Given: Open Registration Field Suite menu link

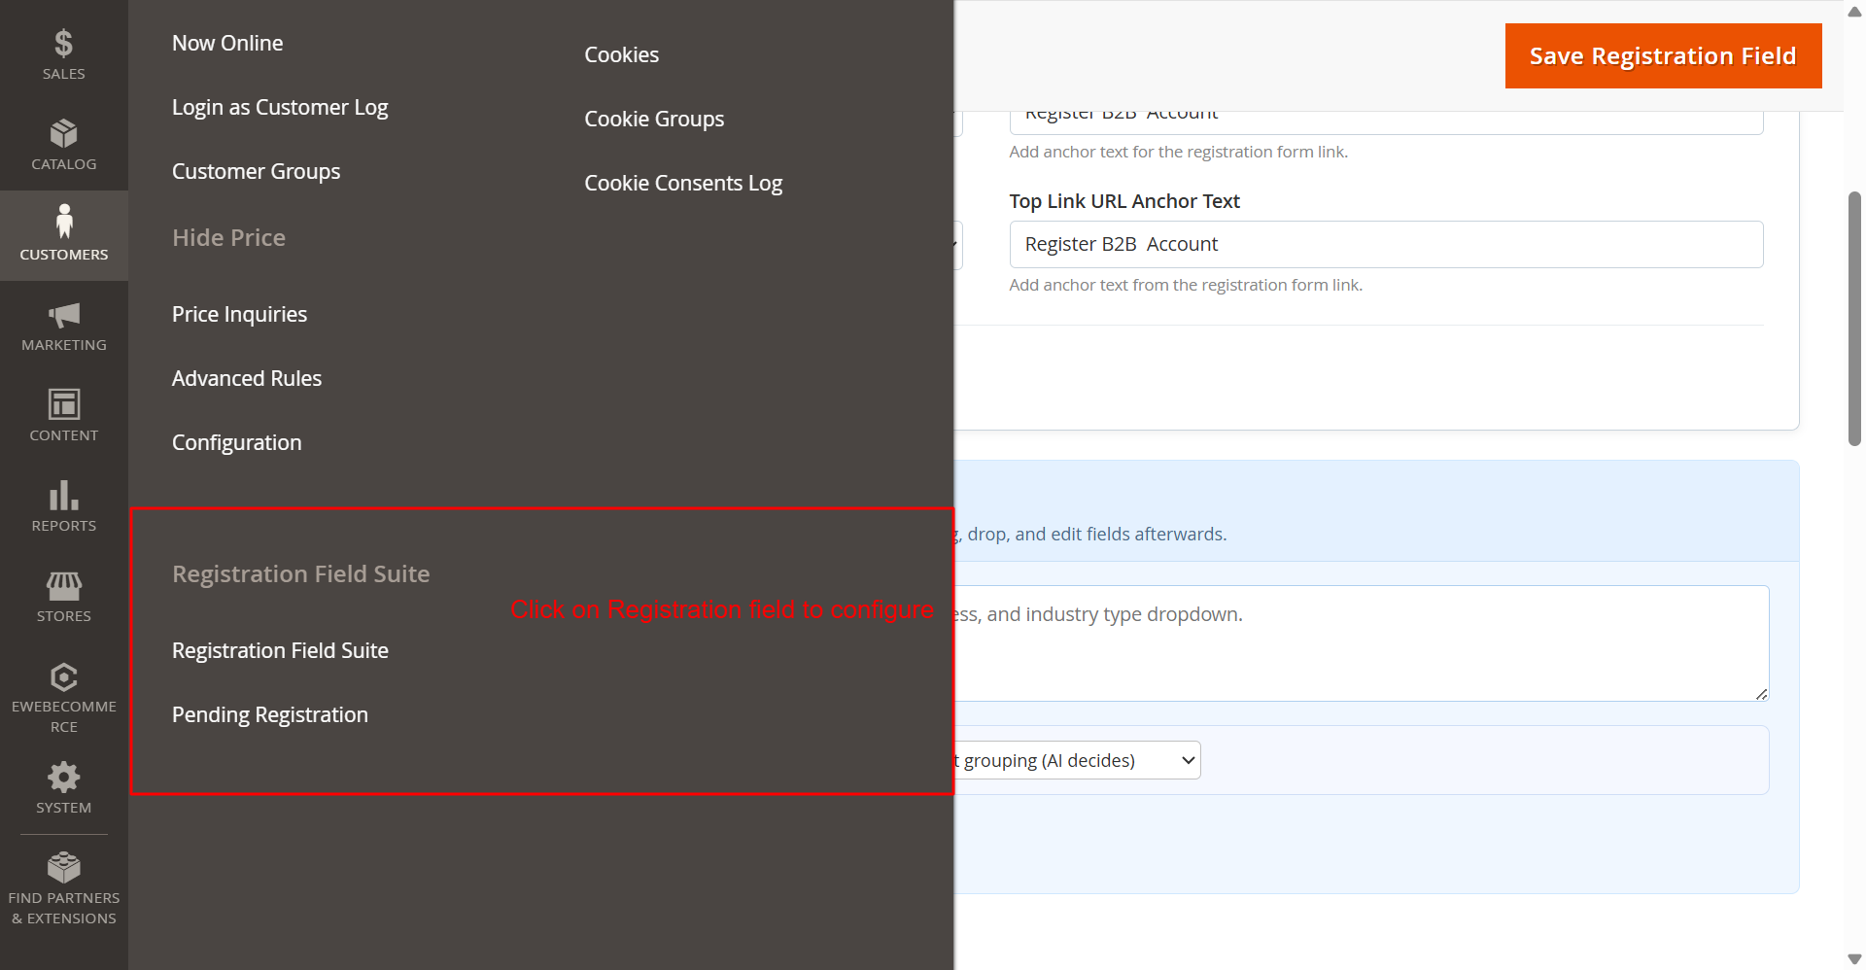Looking at the screenshot, I should click(280, 650).
